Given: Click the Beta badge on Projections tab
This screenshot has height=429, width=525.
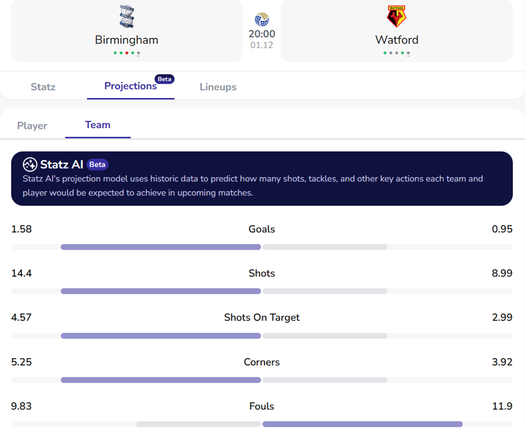Looking at the screenshot, I should coord(165,79).
